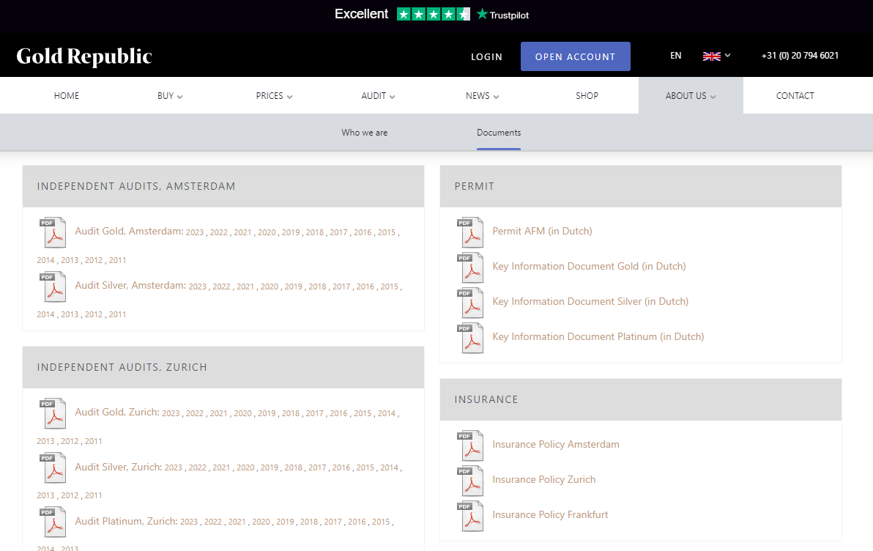873x551 pixels.
Task: Open 2018 Audit Platinum, Zurich report
Action: point(309,522)
